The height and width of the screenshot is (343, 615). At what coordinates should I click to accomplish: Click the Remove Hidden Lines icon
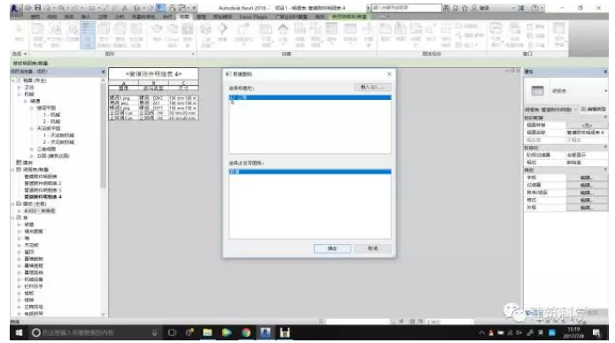coord(119,34)
